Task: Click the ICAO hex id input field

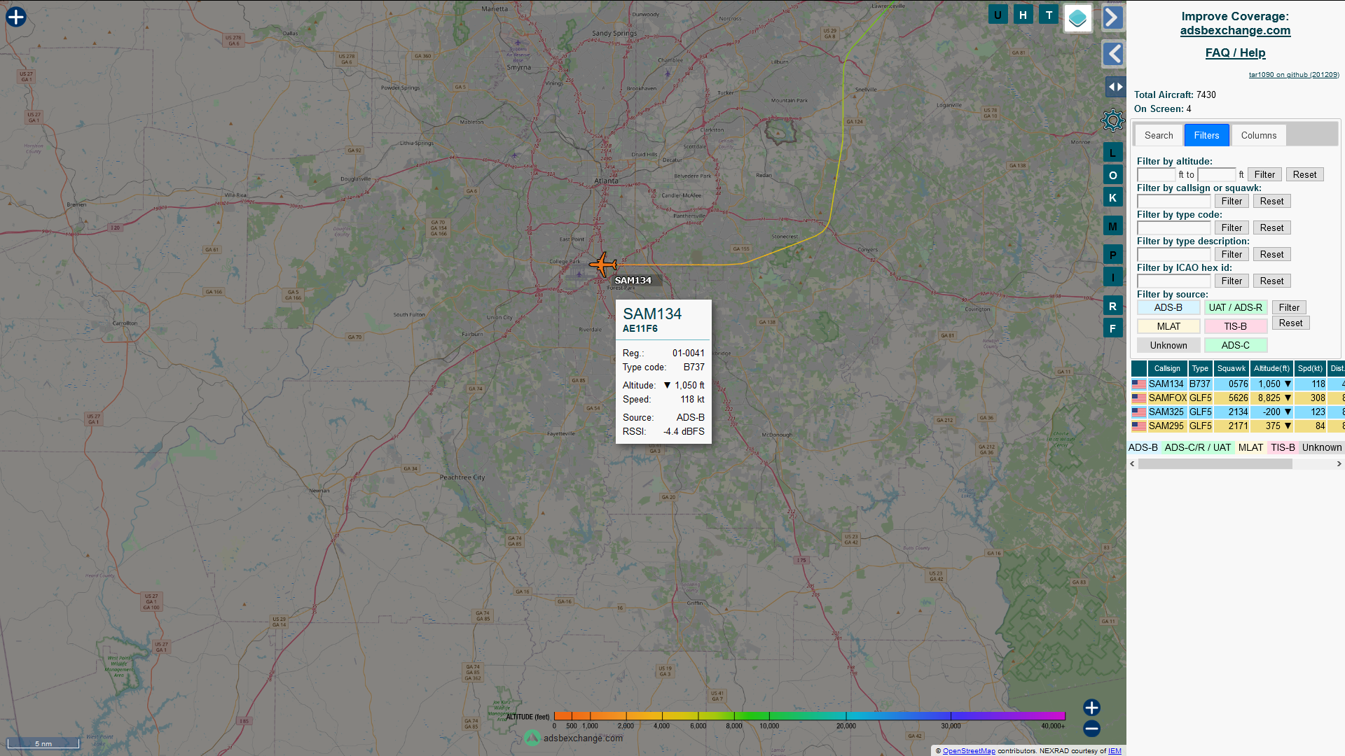Action: click(1173, 281)
